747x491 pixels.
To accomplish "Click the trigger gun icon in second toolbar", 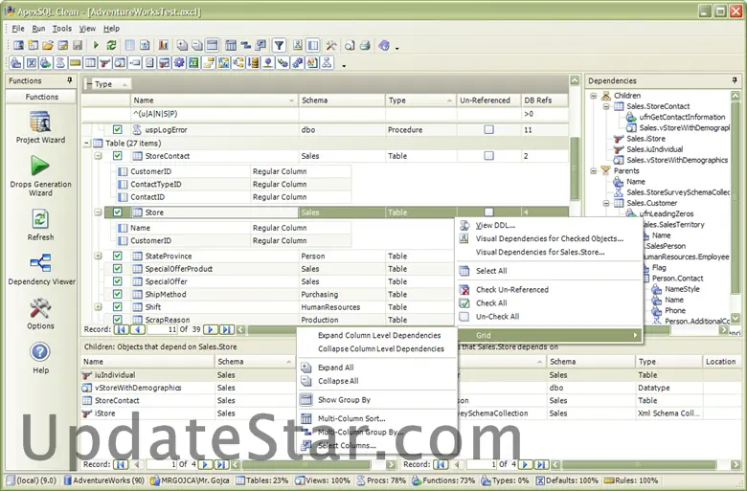I will pos(105,63).
